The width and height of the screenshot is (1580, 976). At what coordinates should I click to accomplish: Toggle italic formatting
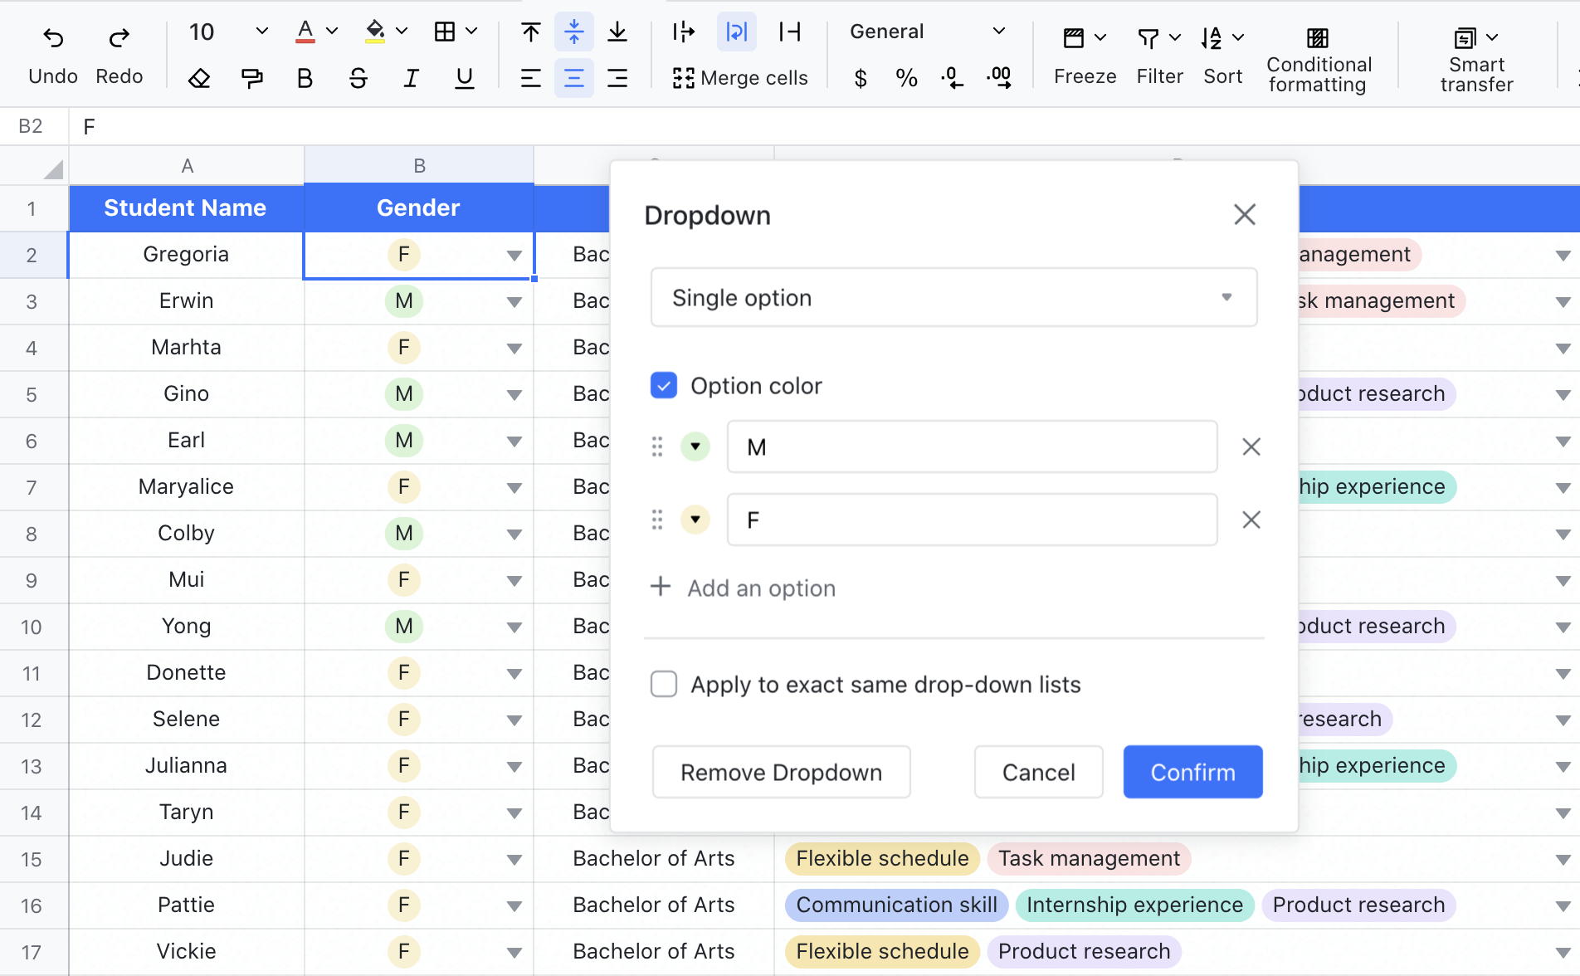pyautogui.click(x=411, y=78)
